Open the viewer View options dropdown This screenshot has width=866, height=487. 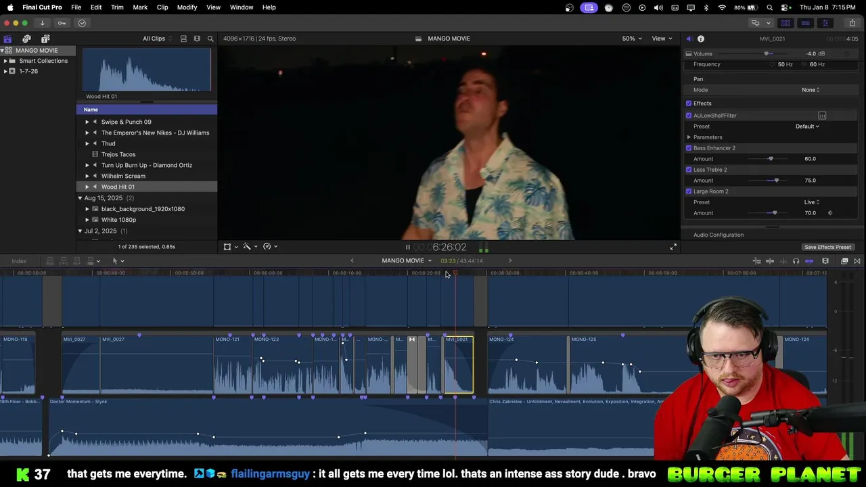(662, 39)
